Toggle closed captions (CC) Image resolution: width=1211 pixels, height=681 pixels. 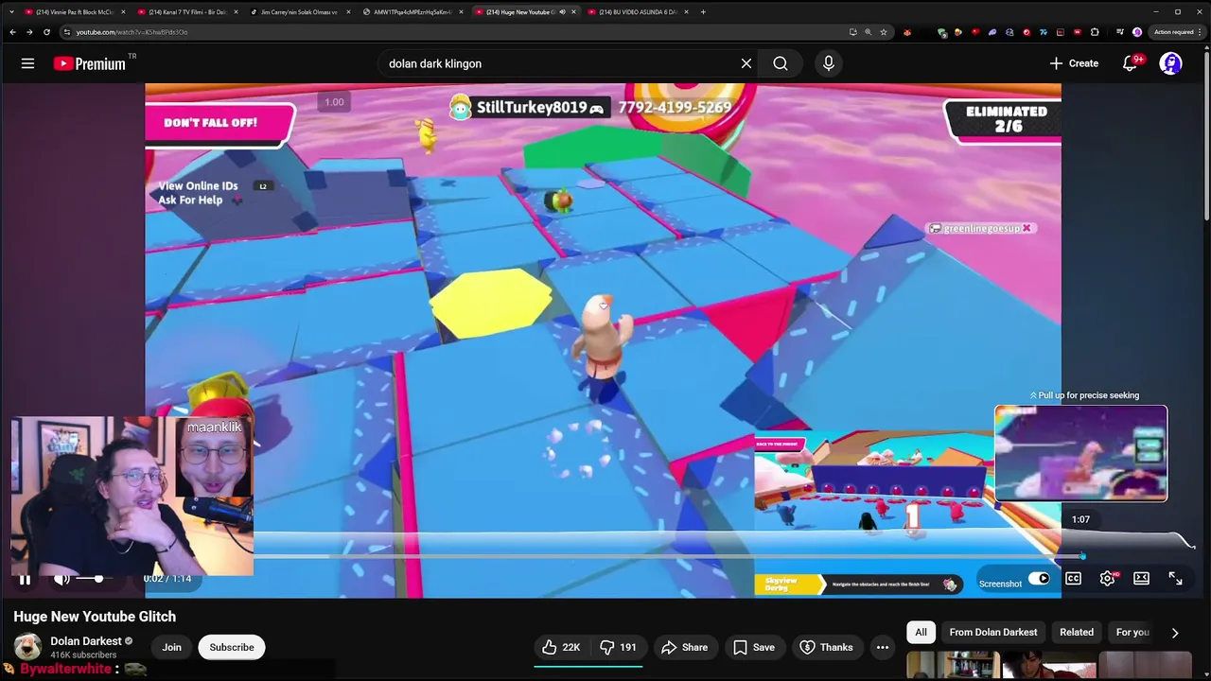1073,579
